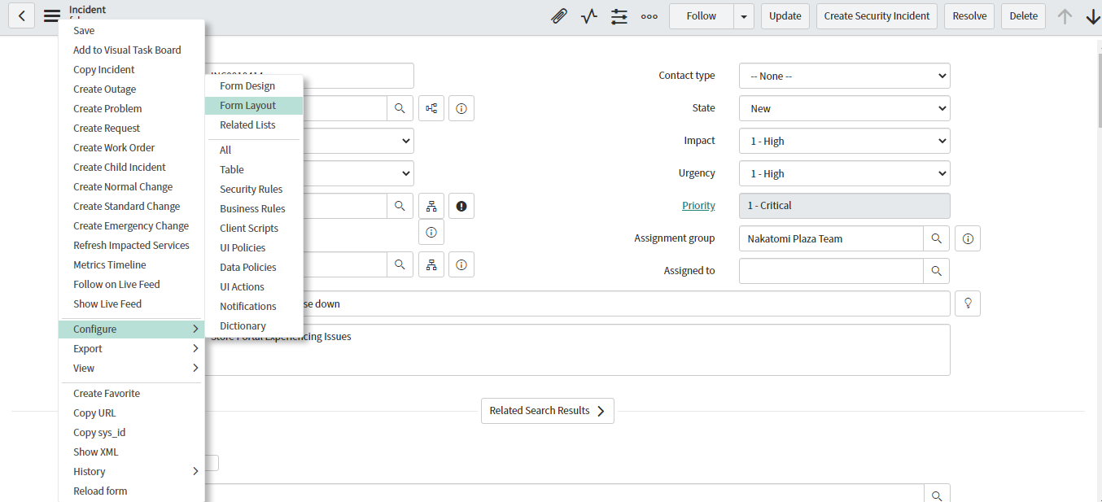Click Assignment group info icon
Screen dimensions: 1102x502
[968, 238]
